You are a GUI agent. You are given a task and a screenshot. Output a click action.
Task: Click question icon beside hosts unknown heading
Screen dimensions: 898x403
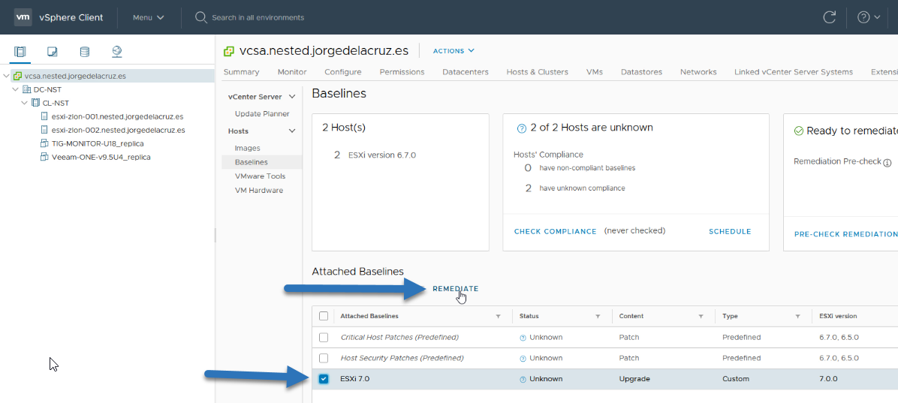pyautogui.click(x=521, y=129)
